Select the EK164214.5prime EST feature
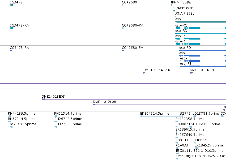 pos(160,116)
